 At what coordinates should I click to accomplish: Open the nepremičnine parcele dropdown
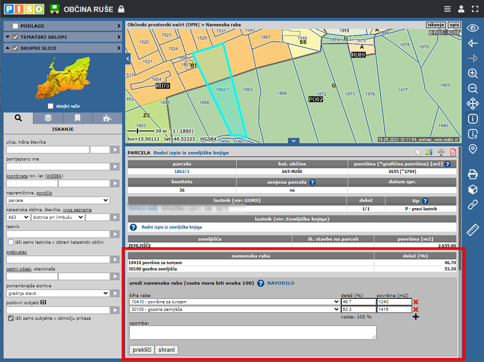point(58,201)
